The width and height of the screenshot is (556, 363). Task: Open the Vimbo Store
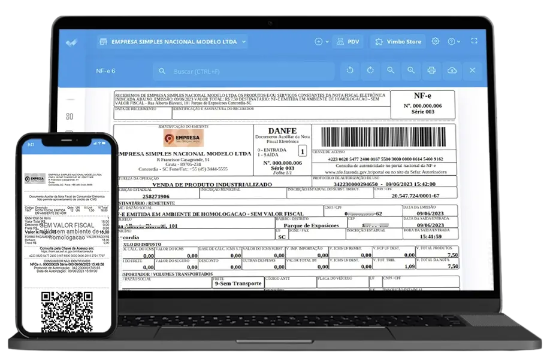[x=398, y=42]
